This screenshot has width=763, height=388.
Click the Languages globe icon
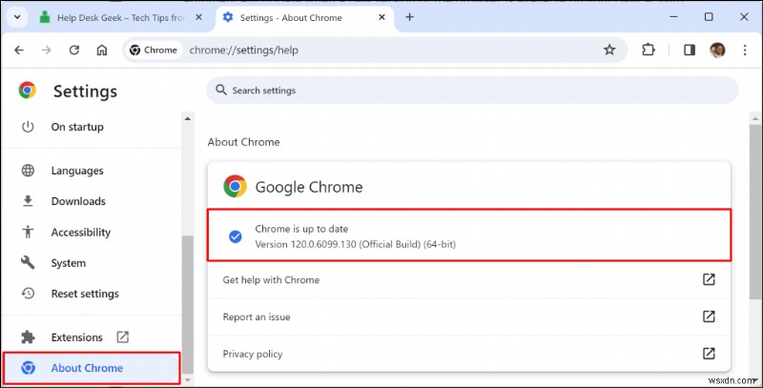click(28, 171)
